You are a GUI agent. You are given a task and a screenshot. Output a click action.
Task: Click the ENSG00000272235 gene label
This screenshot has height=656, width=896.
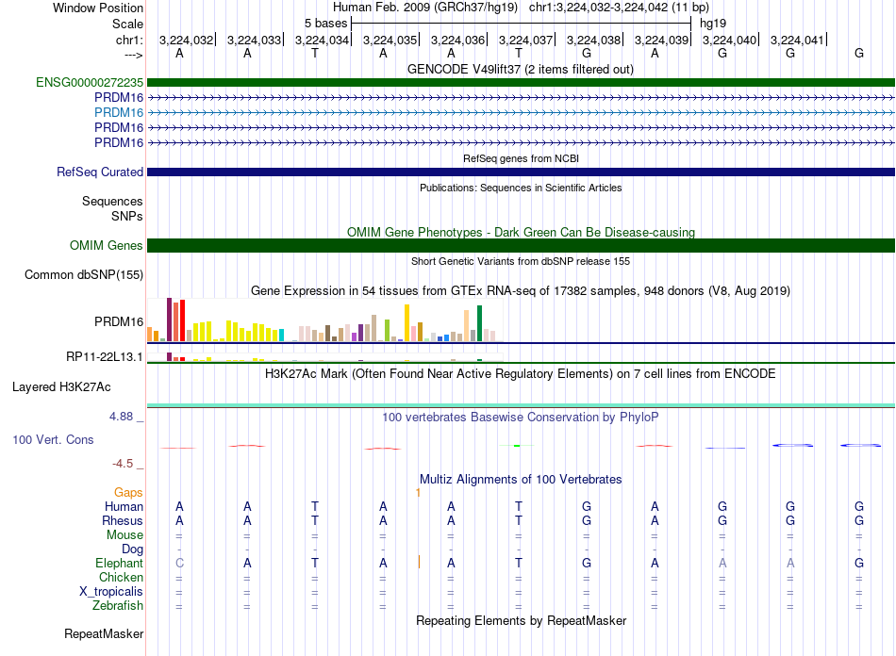(90, 82)
